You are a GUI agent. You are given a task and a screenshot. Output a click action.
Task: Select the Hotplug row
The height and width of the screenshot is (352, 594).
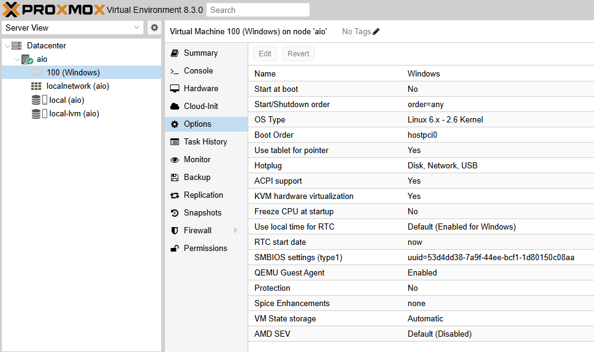tap(421, 166)
